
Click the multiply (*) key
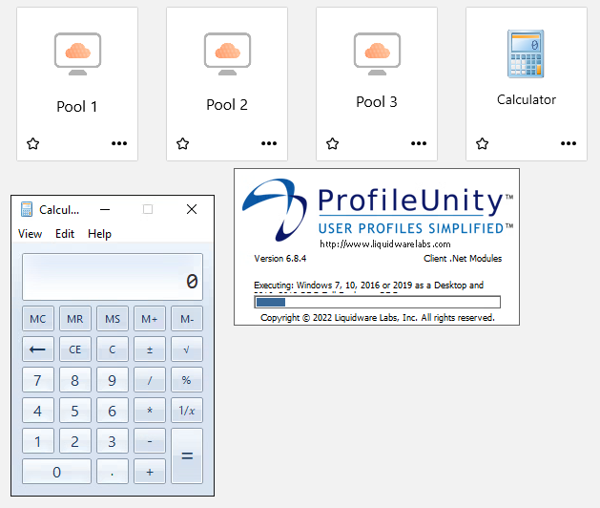point(150,411)
